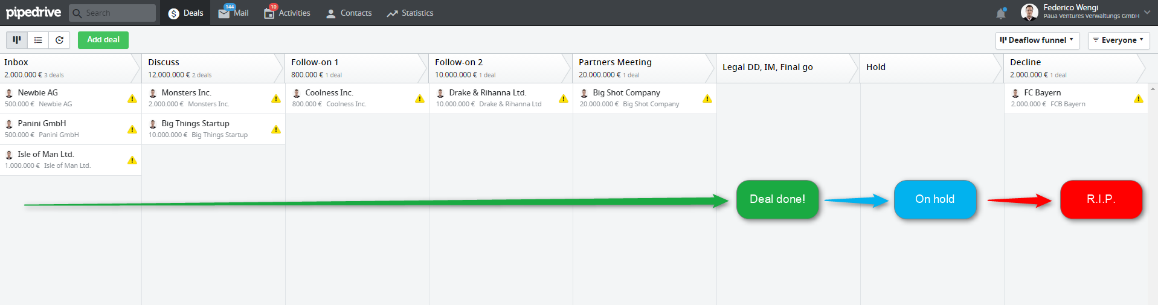Click warning icon on Newbie AG deal

132,98
